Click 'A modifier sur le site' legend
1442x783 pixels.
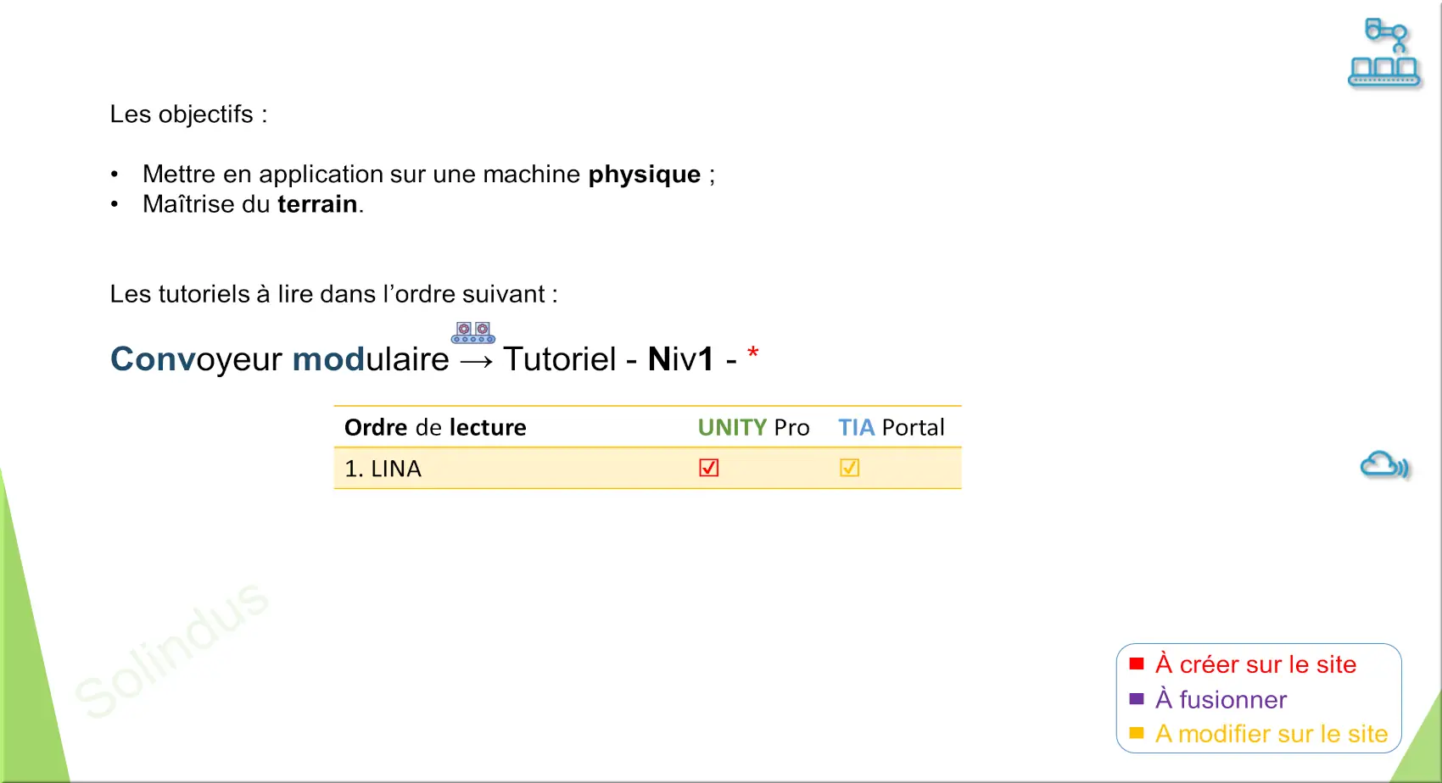coord(1272,734)
